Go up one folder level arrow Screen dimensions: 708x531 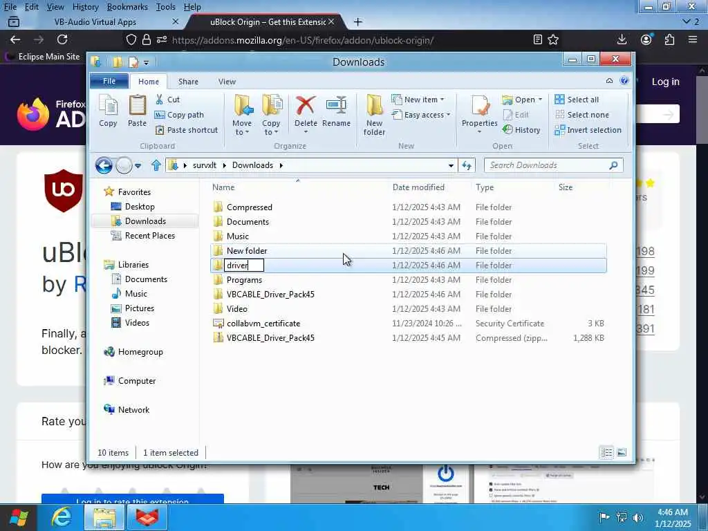156,165
